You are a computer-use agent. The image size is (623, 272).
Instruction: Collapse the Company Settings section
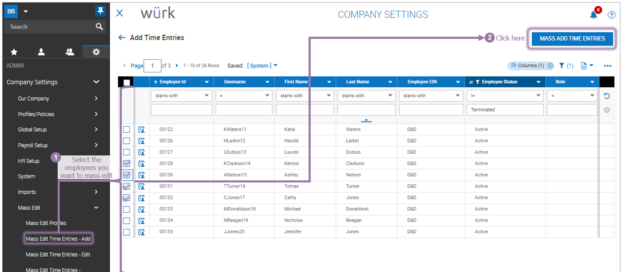[x=96, y=82]
